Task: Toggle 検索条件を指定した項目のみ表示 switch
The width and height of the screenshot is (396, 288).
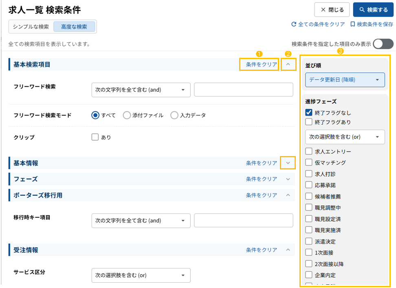Action: (x=383, y=44)
